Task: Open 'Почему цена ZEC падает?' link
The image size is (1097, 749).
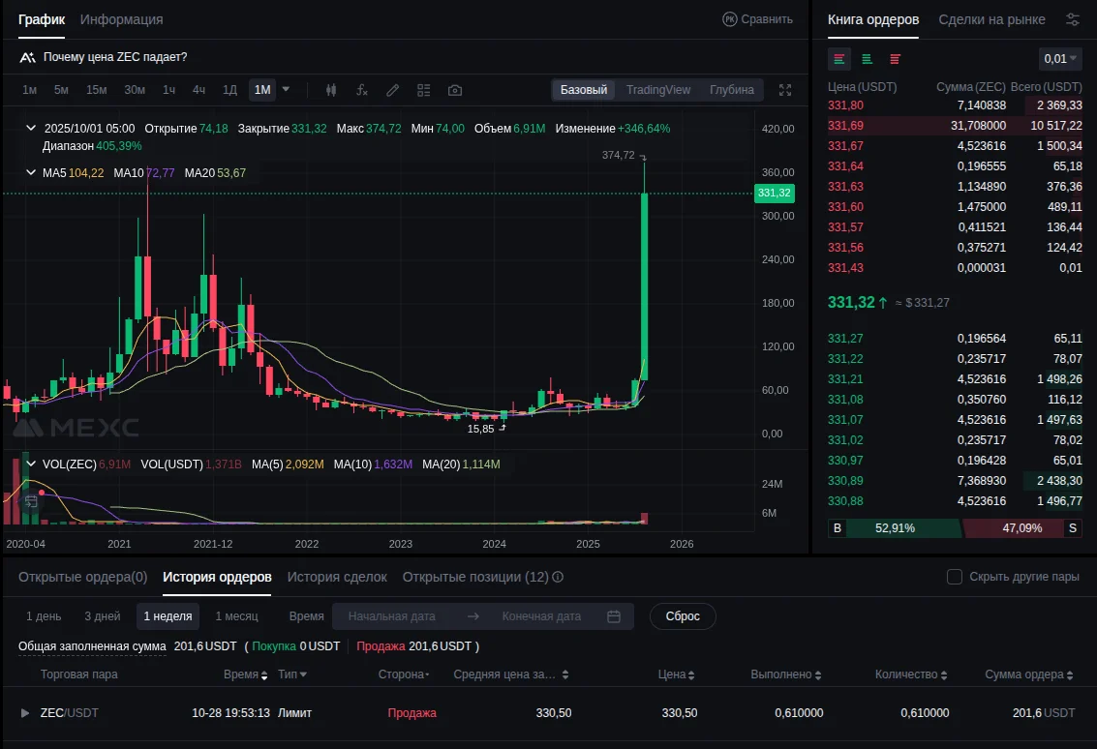Action: (x=114, y=57)
